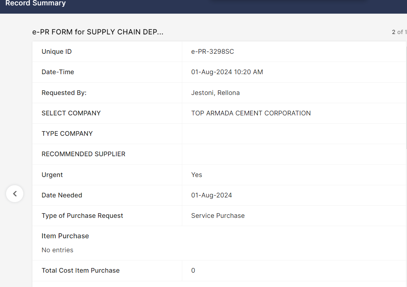
Task: Click the Type of Purchase Request label
Action: pos(82,216)
